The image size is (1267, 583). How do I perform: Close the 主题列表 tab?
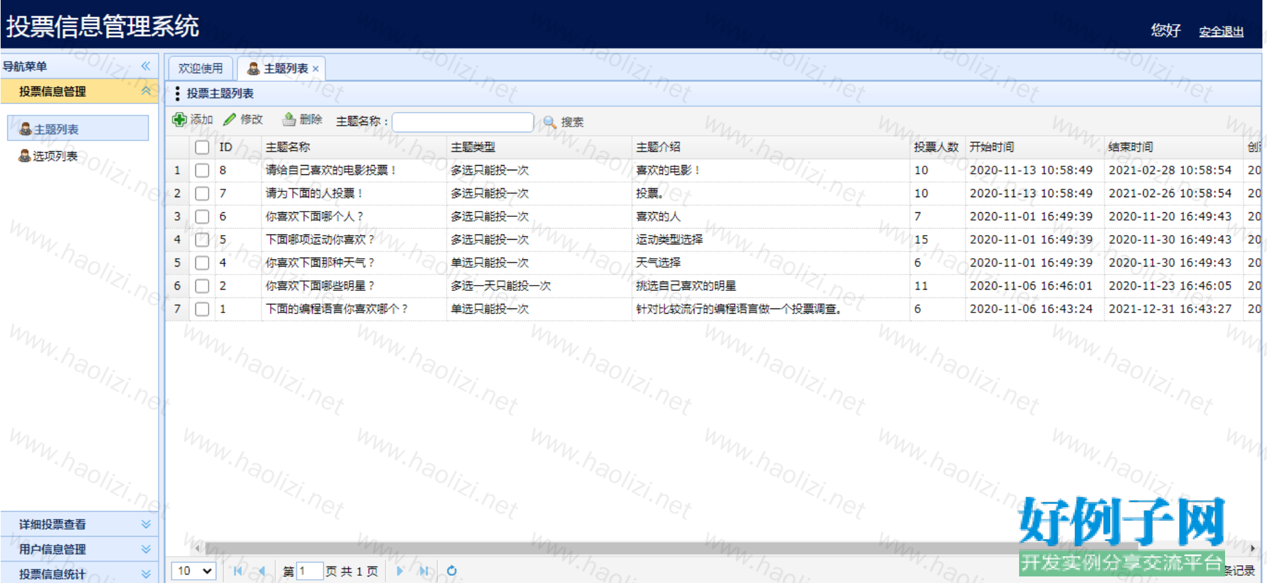pyautogui.click(x=315, y=69)
